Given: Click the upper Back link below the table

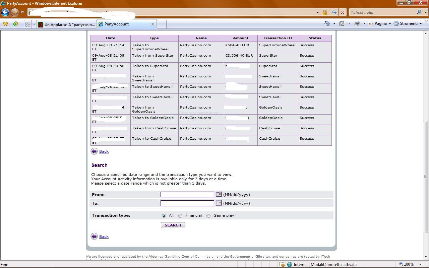Looking at the screenshot, I should pos(104,151).
